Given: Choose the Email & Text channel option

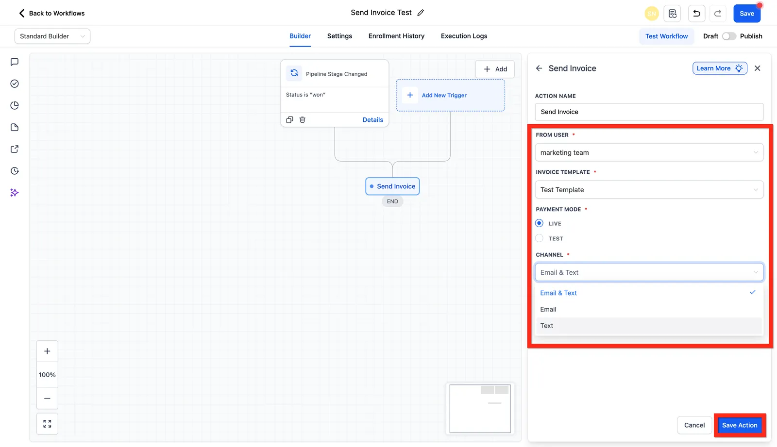Looking at the screenshot, I should tap(649, 293).
